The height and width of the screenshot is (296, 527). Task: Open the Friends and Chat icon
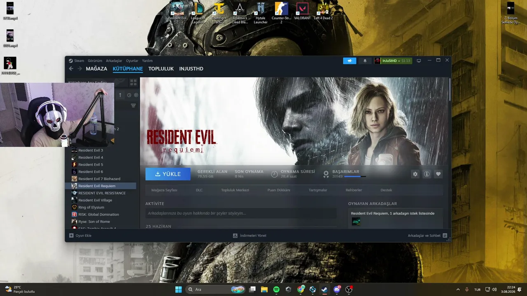tap(445, 236)
